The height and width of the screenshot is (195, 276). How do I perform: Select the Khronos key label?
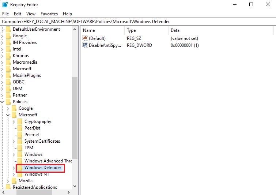point(21,56)
